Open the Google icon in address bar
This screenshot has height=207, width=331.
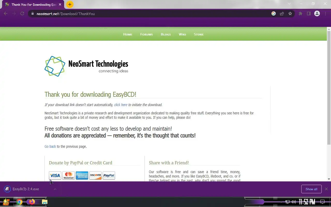coord(274,14)
